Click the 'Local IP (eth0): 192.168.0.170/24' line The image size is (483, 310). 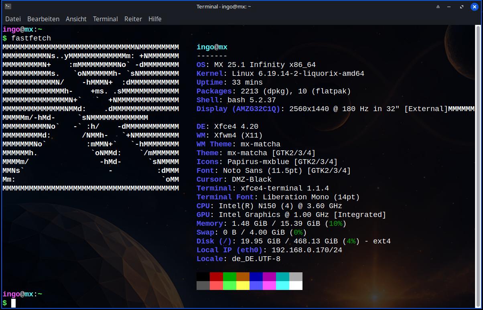tap(269, 250)
